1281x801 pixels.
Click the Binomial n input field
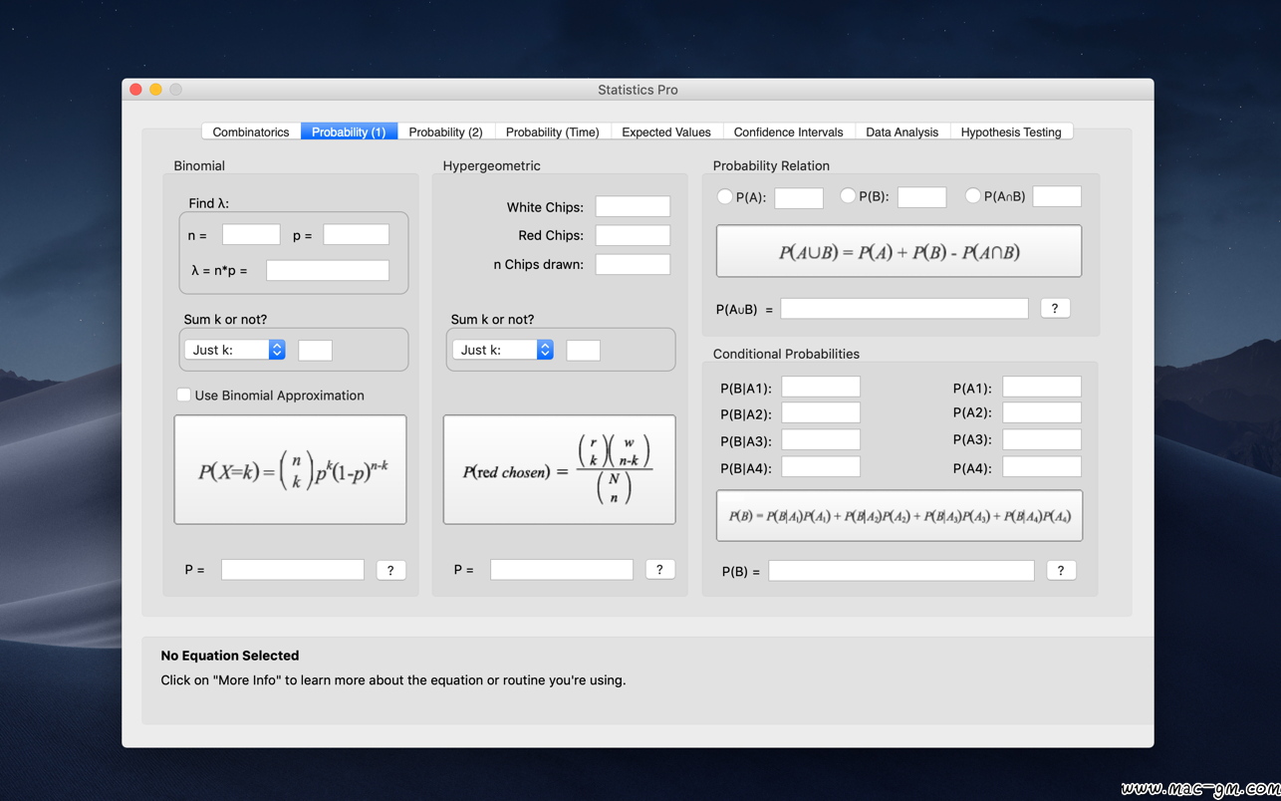coord(251,235)
